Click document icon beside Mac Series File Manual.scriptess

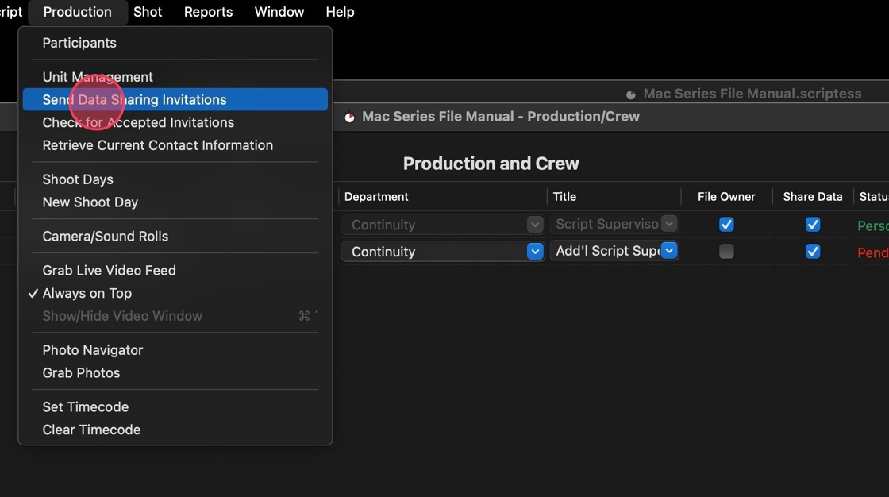pos(631,94)
